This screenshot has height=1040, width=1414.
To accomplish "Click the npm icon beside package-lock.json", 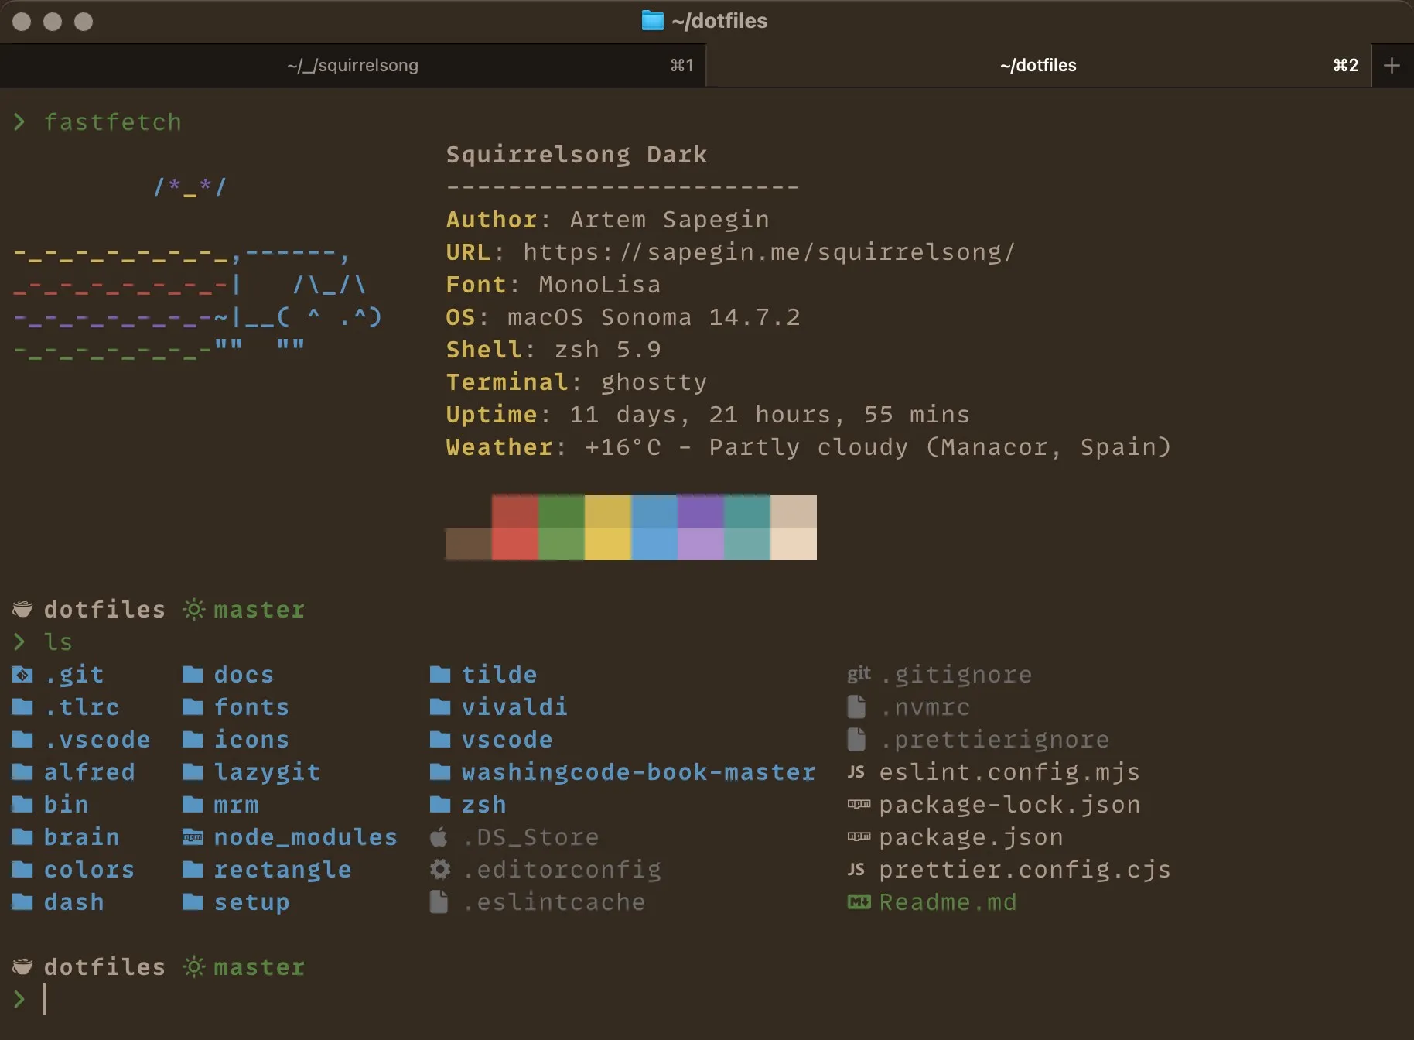I will (859, 805).
